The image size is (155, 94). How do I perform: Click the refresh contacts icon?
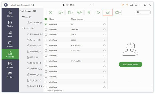[x=98, y=12]
